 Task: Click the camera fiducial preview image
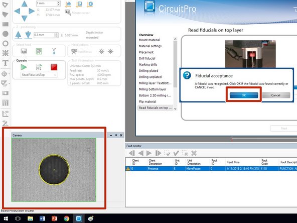54,170
